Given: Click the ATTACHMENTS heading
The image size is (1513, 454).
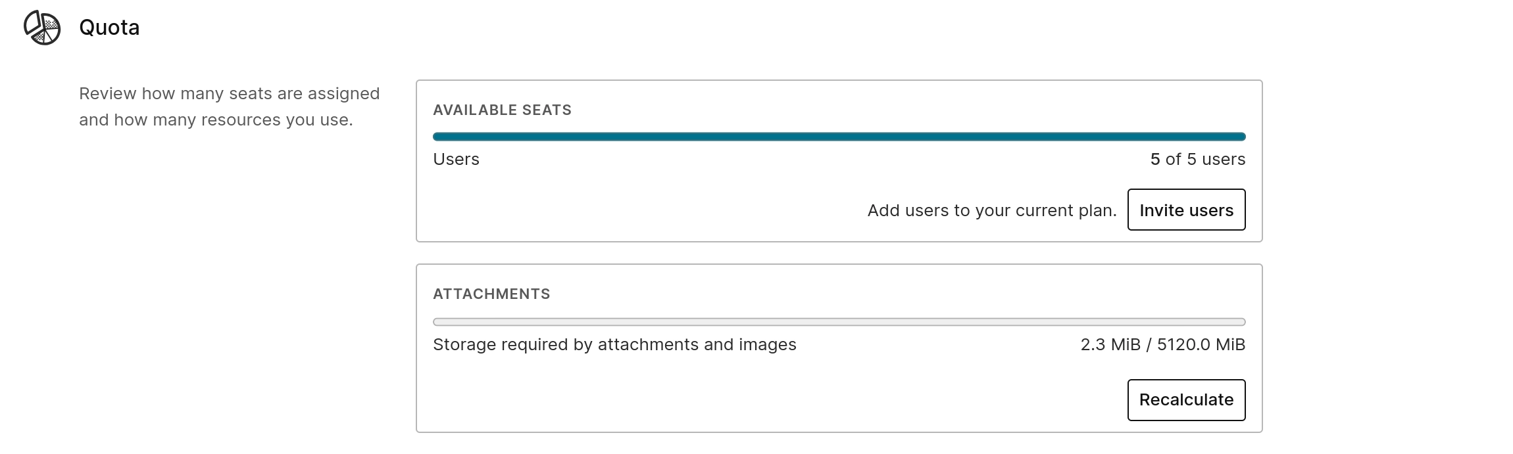Looking at the screenshot, I should pyautogui.click(x=491, y=294).
